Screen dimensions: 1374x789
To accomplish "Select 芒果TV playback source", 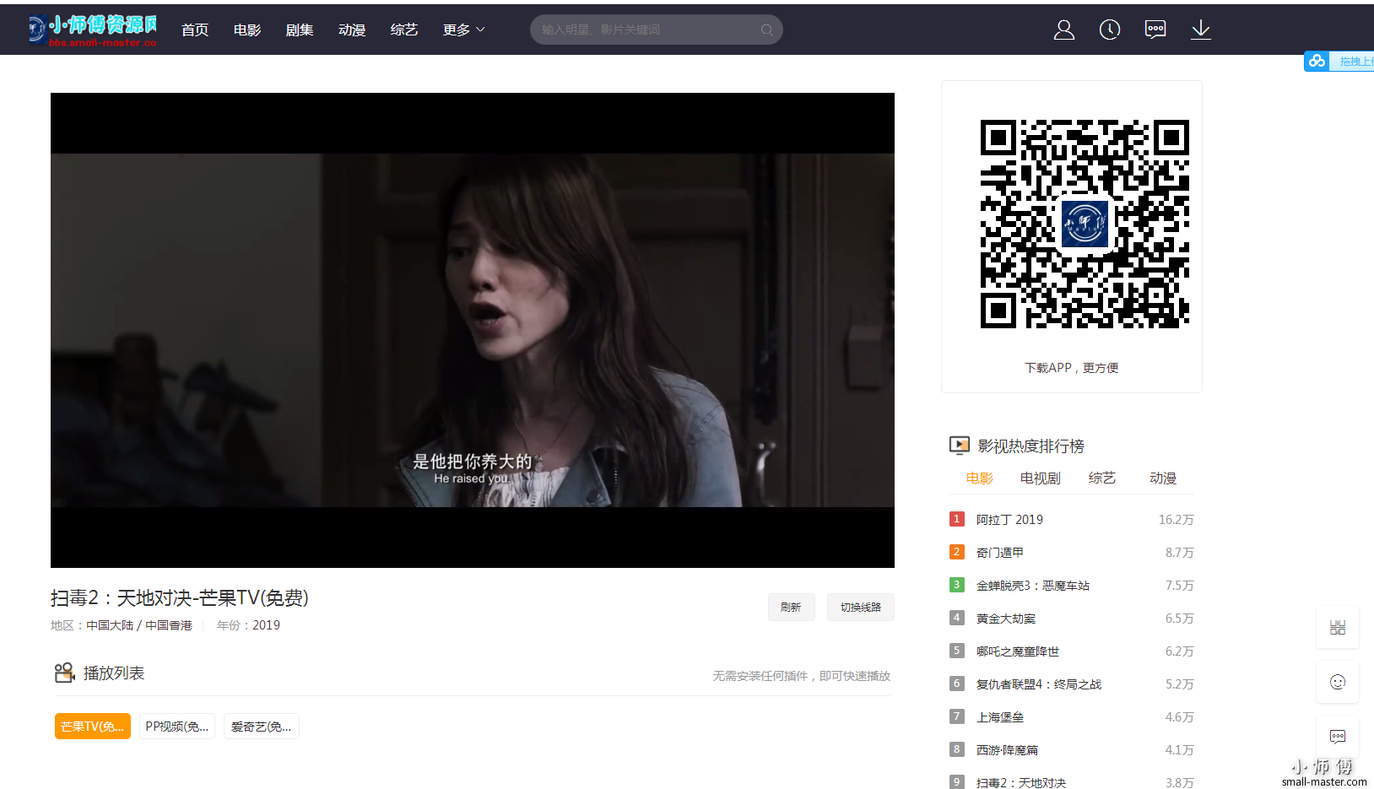I will (93, 727).
